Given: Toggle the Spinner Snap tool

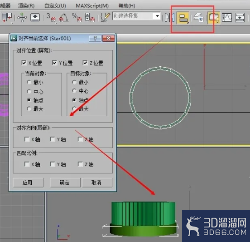Looking at the screenshot, I should point(90,18).
